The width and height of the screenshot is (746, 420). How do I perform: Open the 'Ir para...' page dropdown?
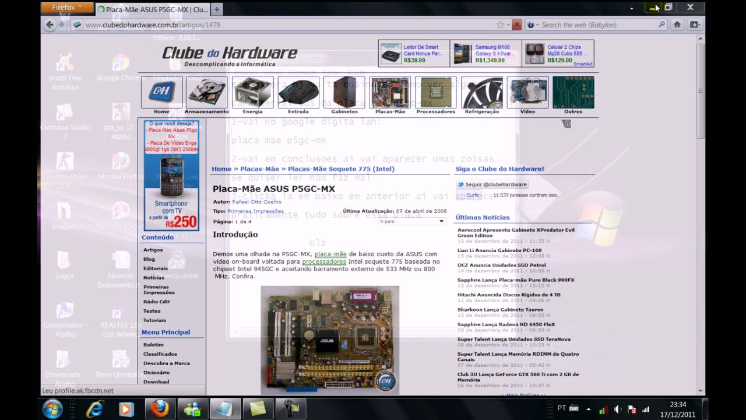[412, 221]
